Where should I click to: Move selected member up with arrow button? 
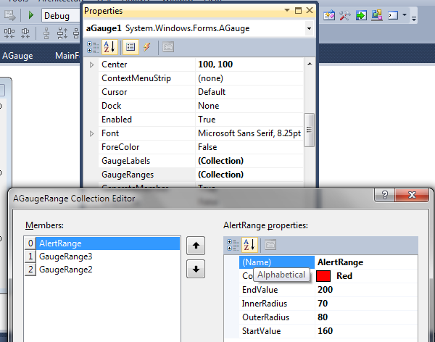(196, 246)
